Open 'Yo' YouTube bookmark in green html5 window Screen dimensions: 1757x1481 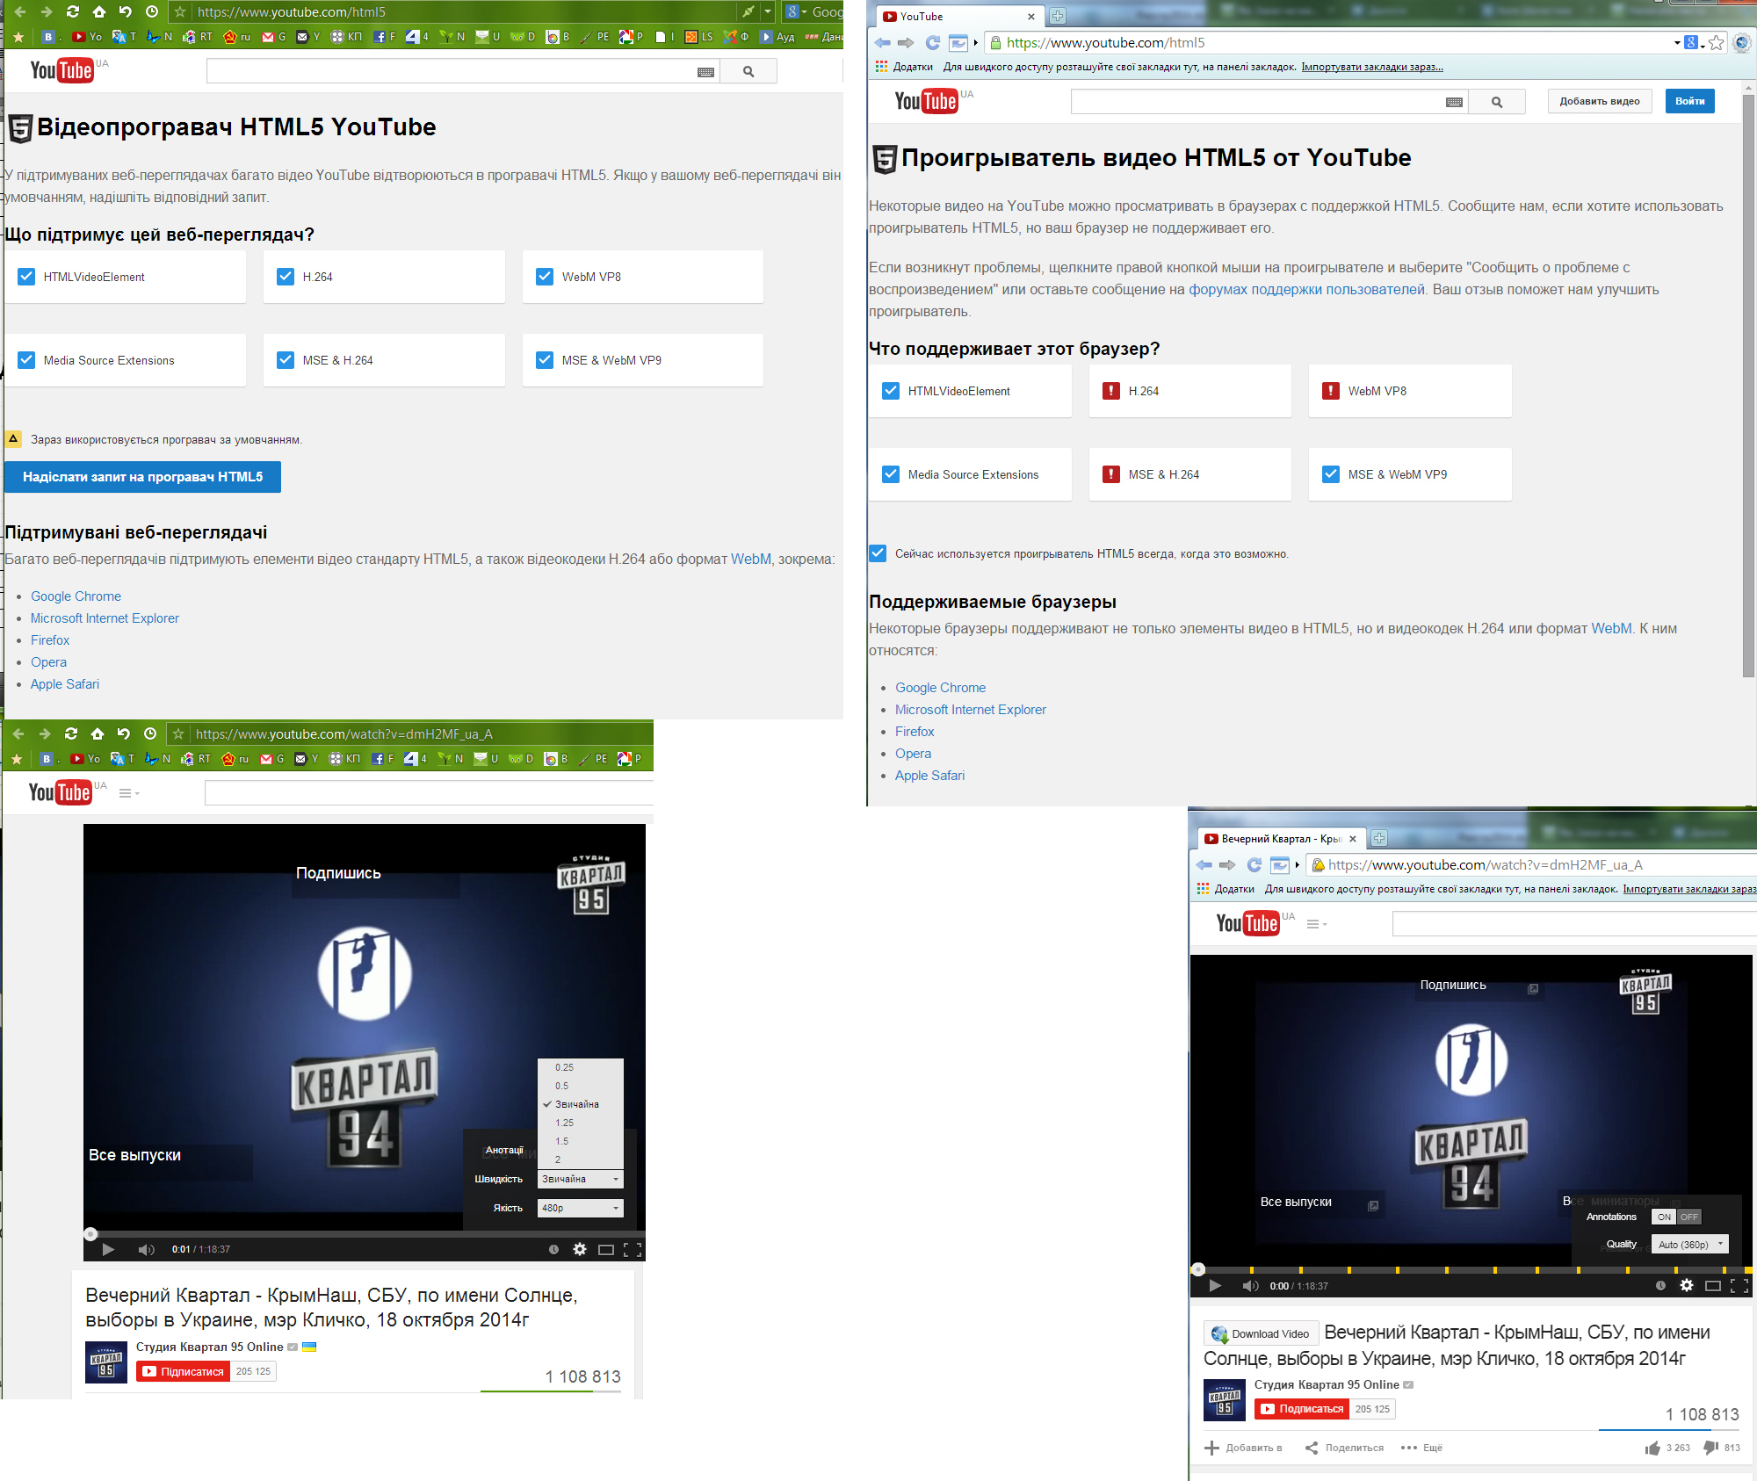pyautogui.click(x=88, y=37)
